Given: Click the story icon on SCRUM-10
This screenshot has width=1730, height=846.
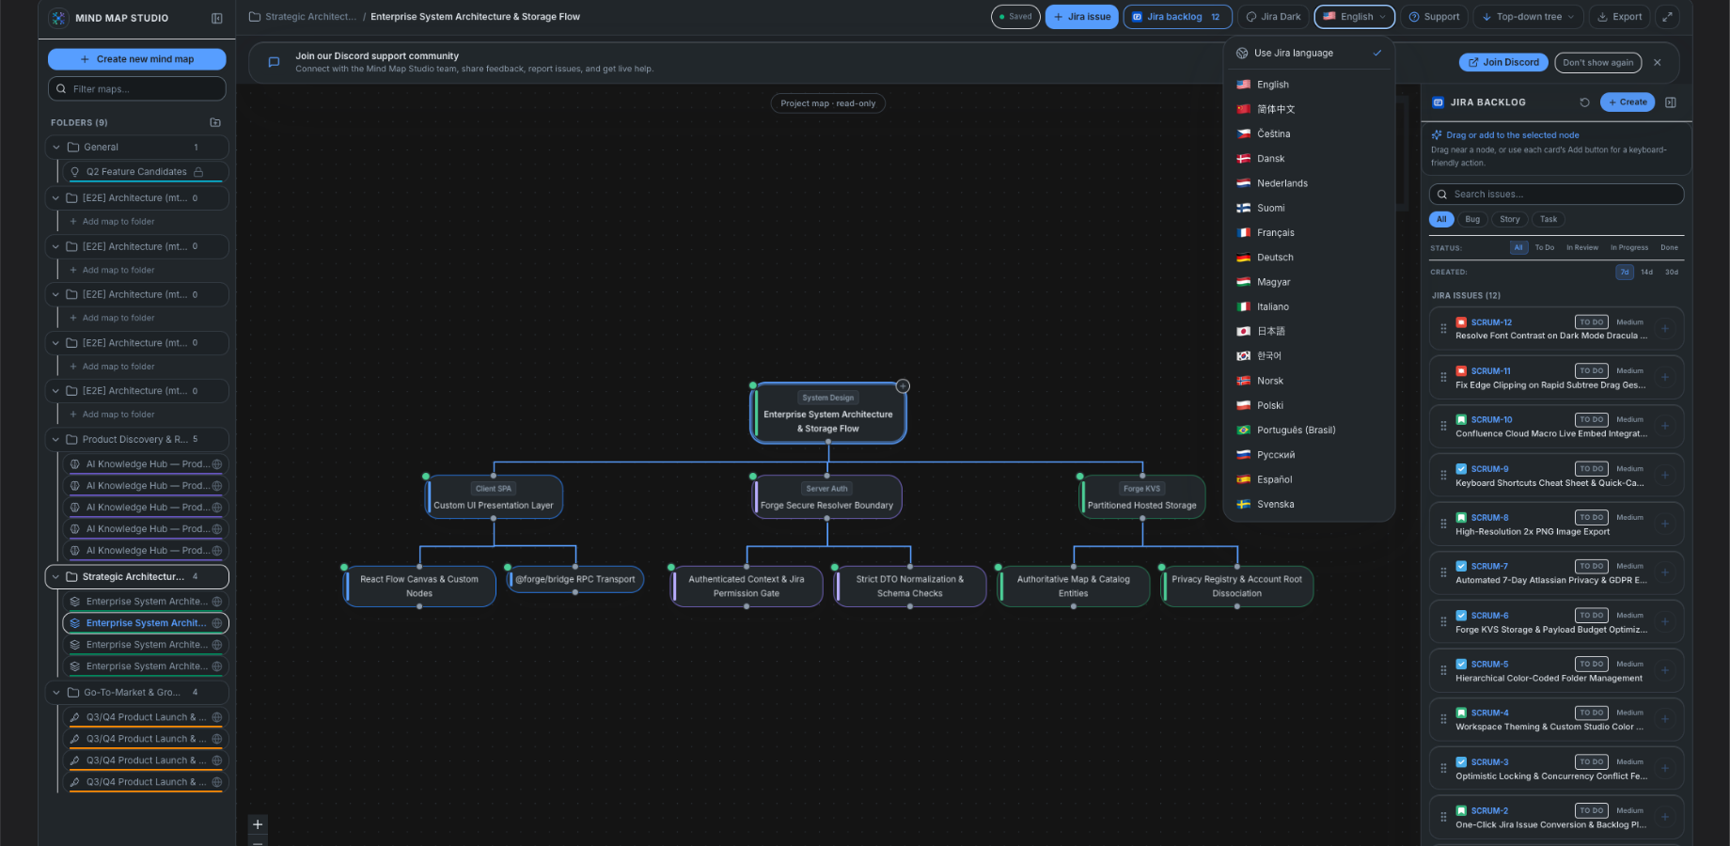Looking at the screenshot, I should [x=1461, y=420].
